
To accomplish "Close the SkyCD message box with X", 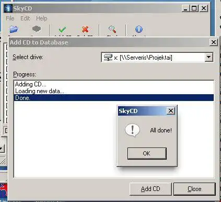I will (171, 111).
